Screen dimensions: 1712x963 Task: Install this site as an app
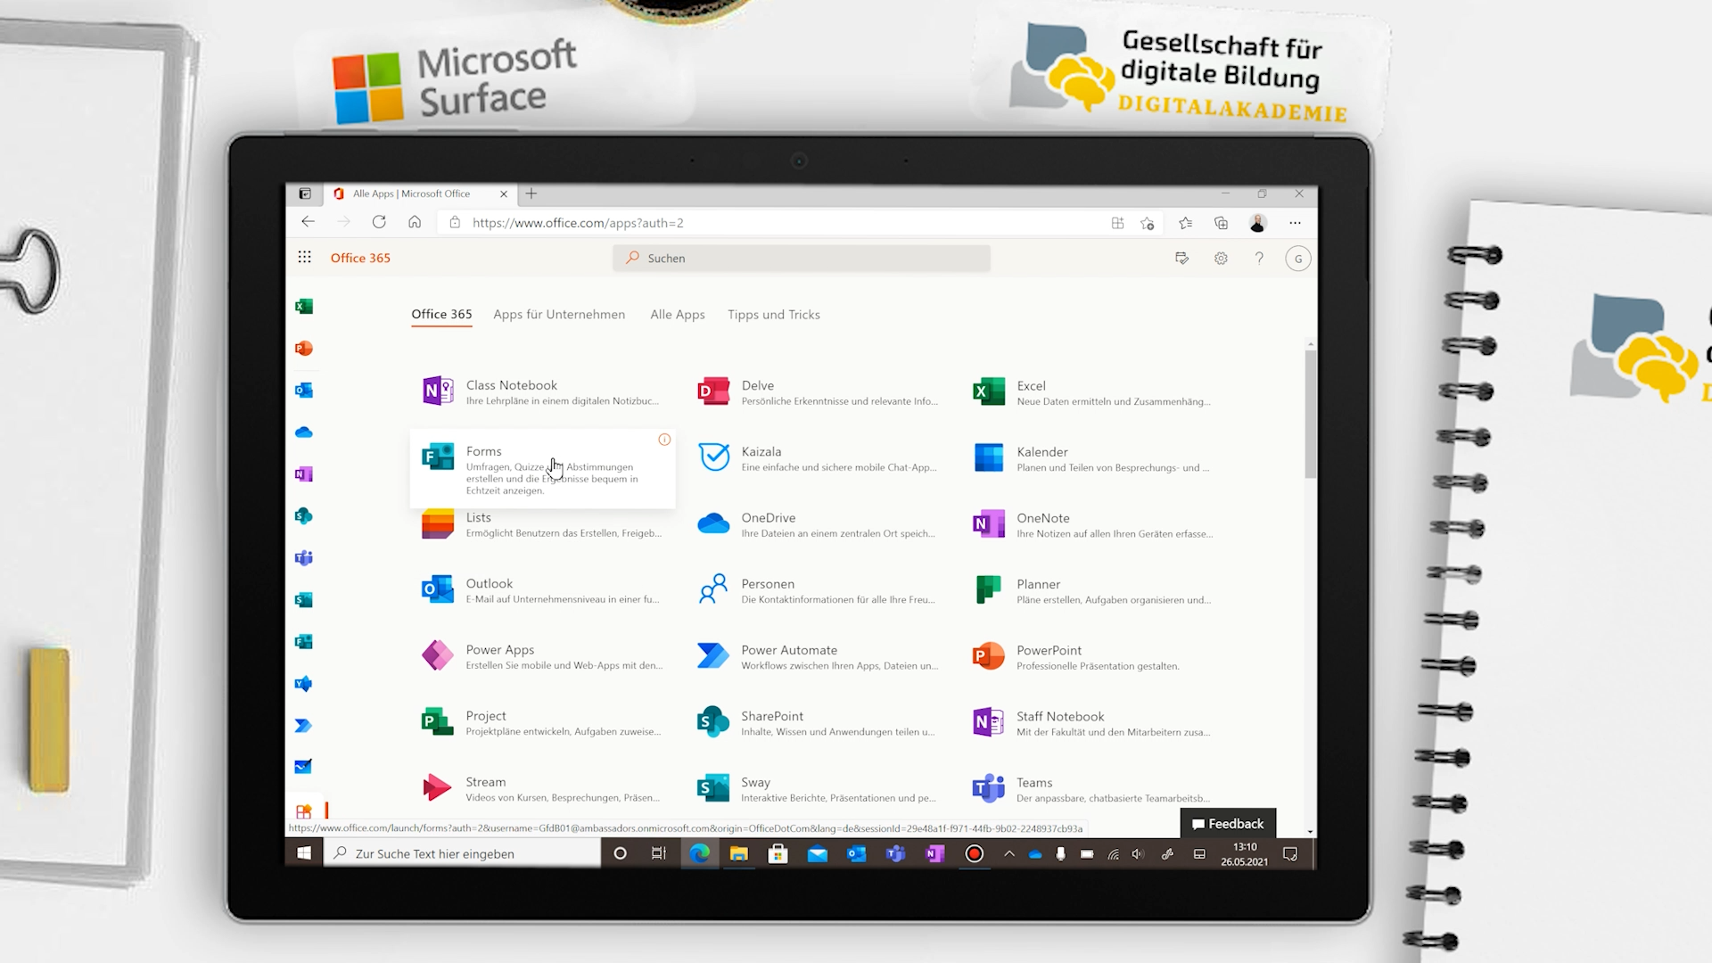(1117, 223)
